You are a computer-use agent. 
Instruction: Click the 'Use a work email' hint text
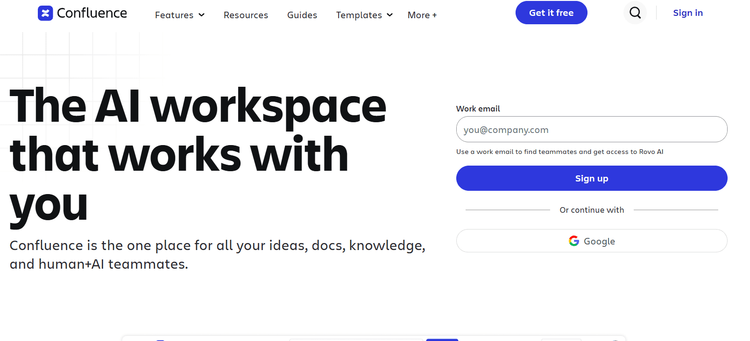click(559, 152)
